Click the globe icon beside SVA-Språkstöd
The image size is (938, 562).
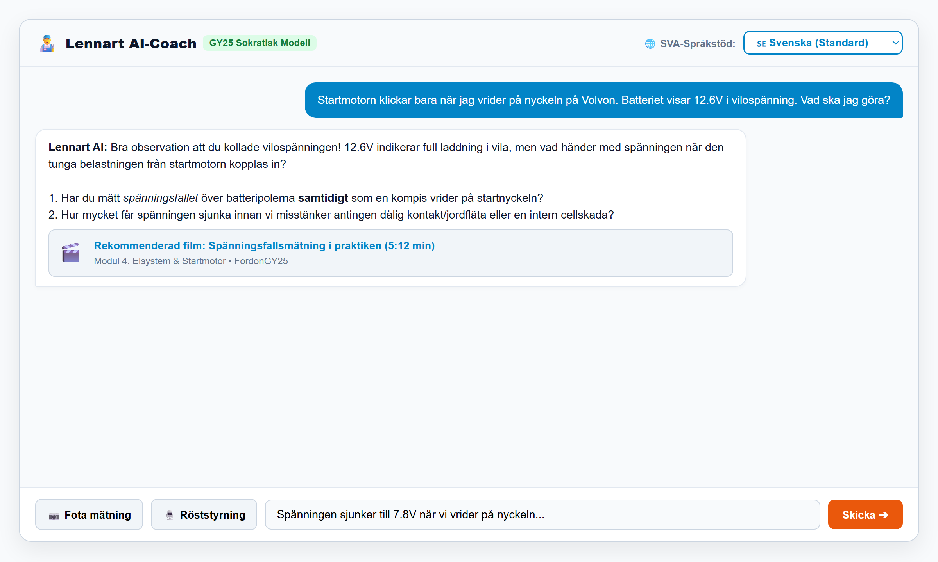(650, 44)
